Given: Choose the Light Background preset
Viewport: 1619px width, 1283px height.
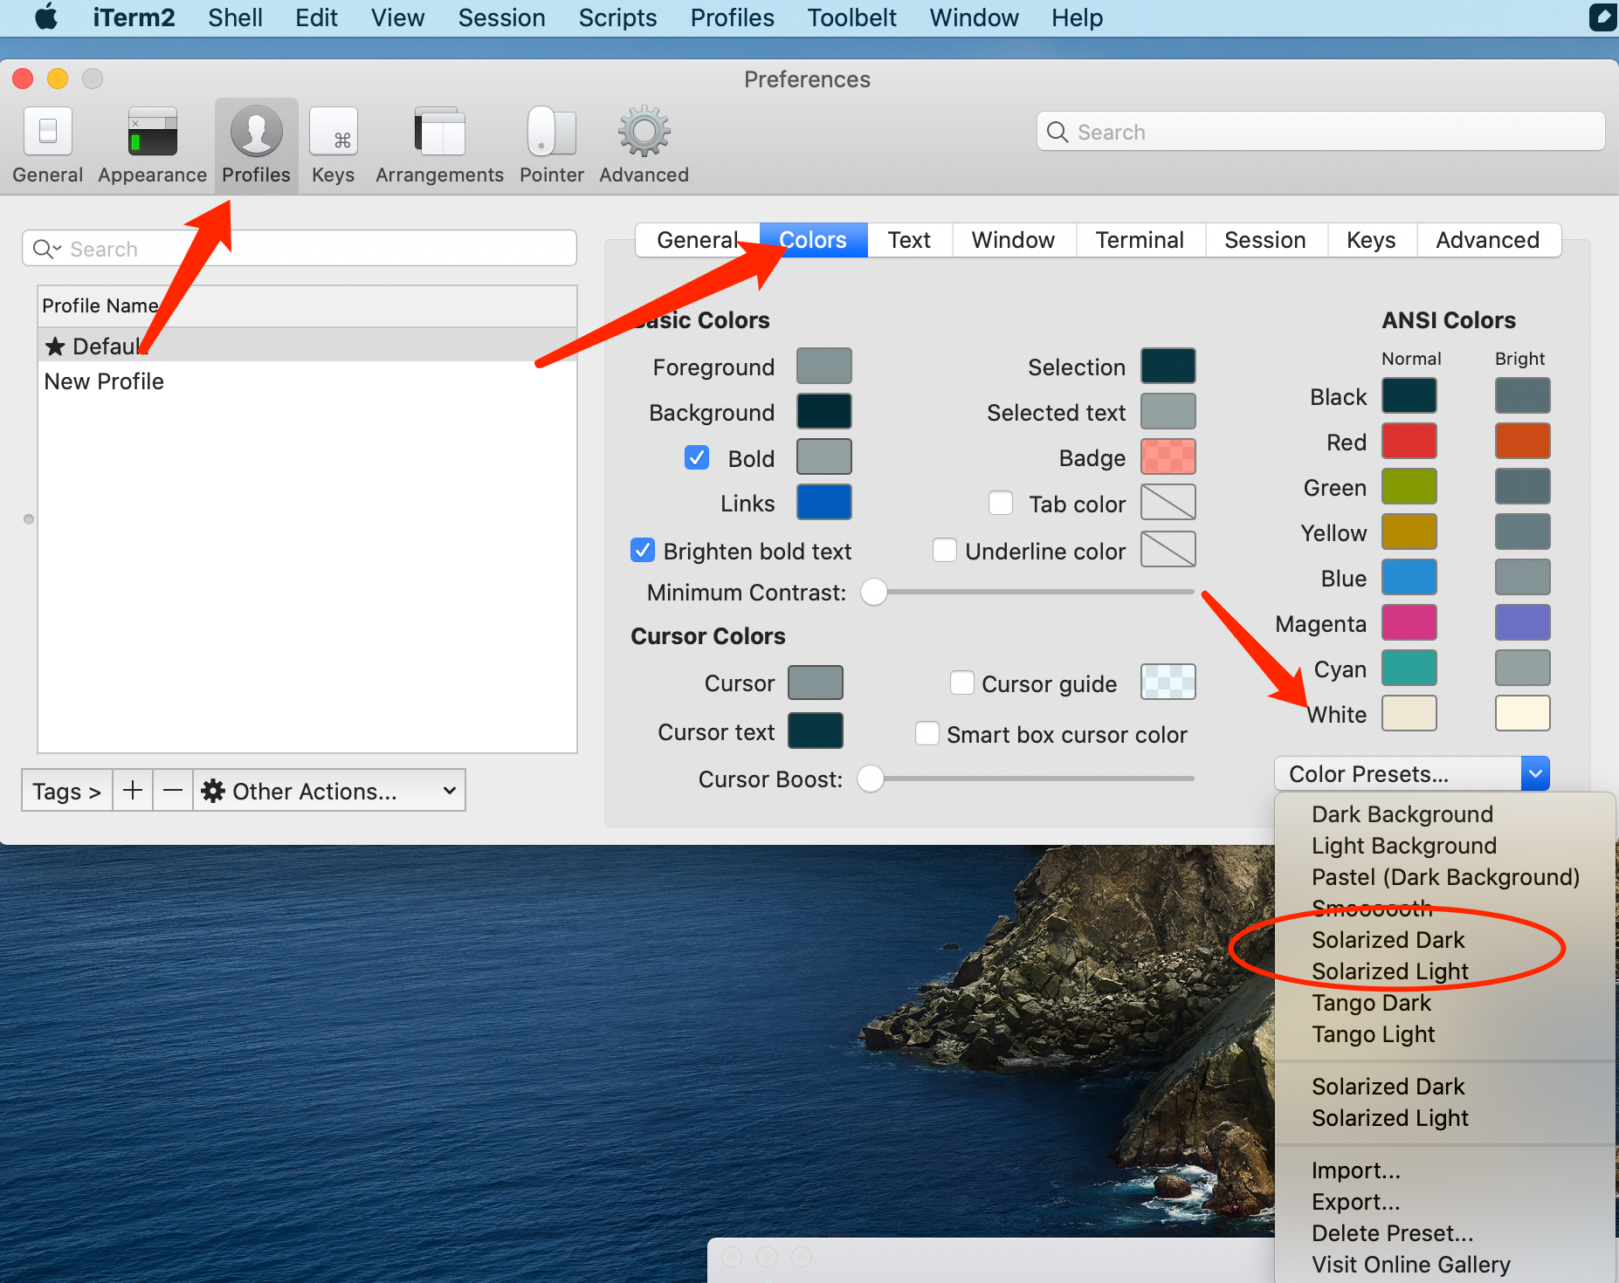Looking at the screenshot, I should coord(1444,846).
